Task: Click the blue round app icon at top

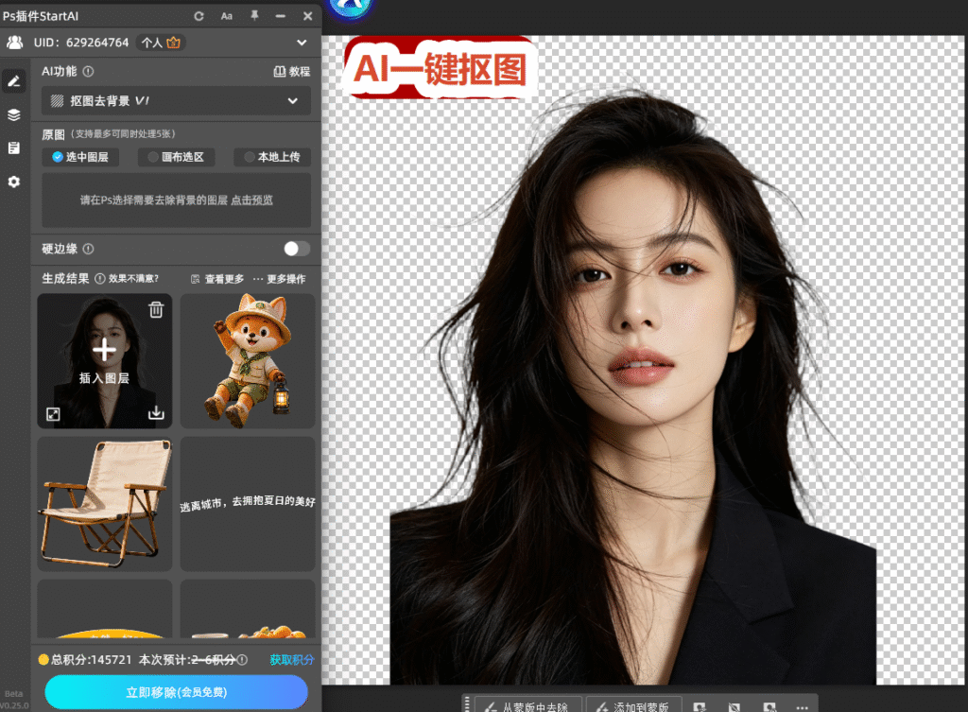Action: 351,8
